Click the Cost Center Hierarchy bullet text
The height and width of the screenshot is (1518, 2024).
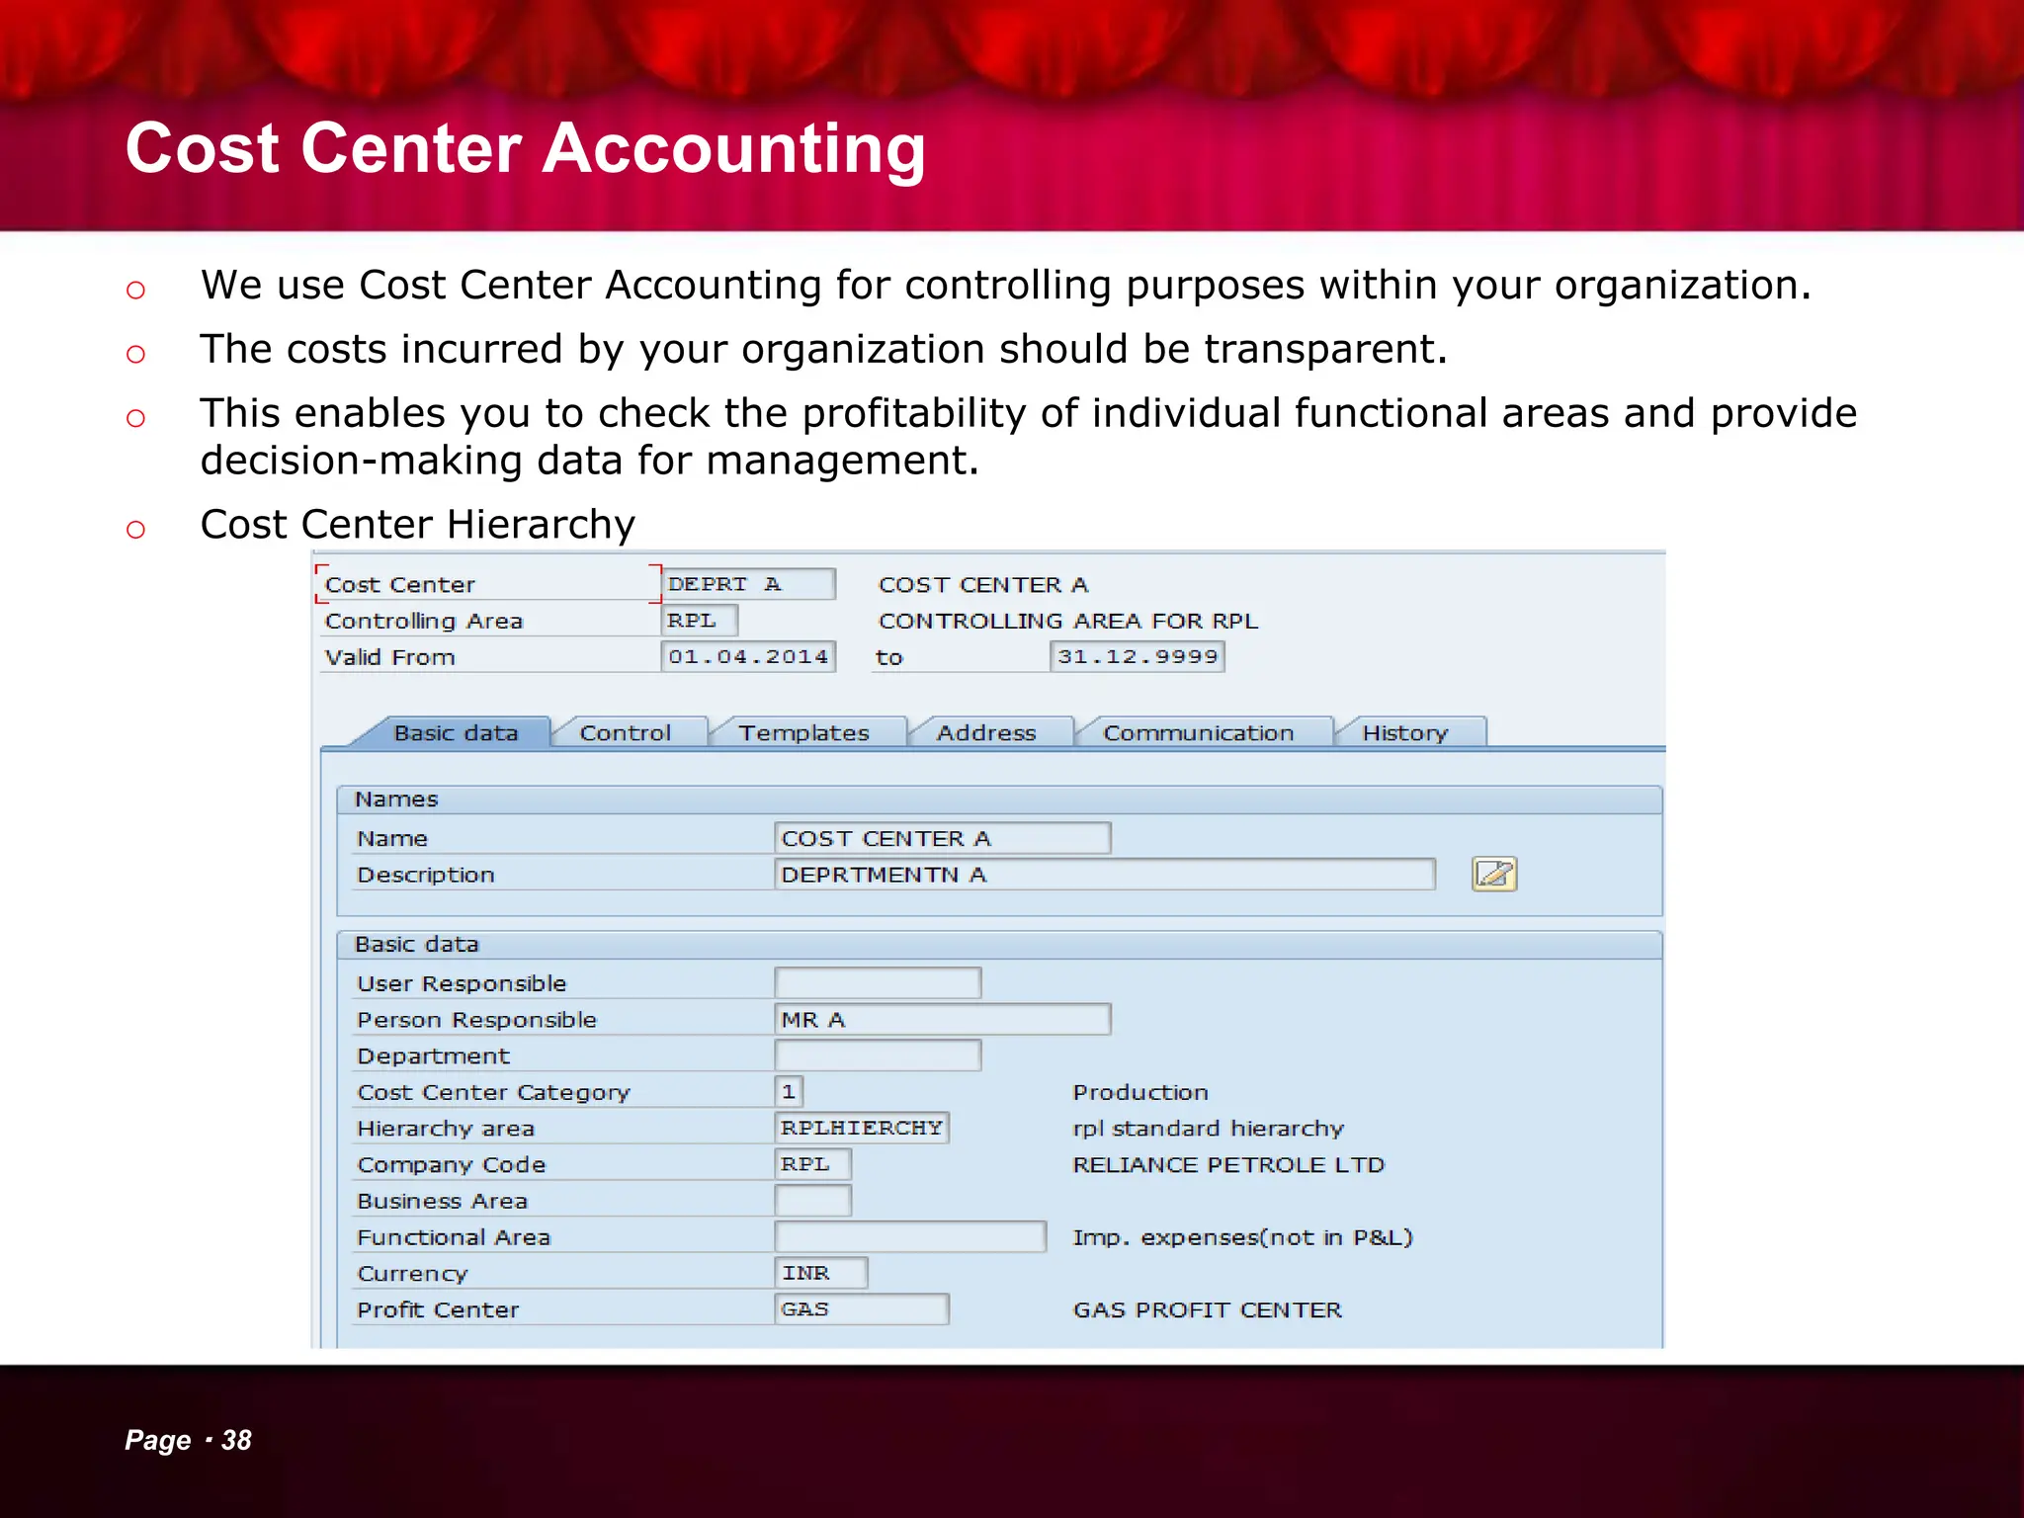[x=418, y=524]
